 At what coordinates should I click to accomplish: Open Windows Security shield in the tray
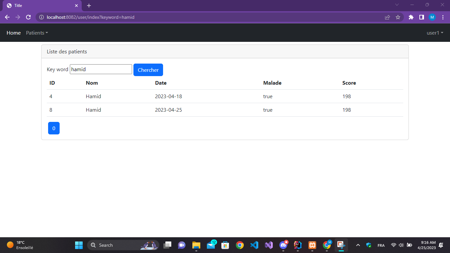[x=368, y=245]
